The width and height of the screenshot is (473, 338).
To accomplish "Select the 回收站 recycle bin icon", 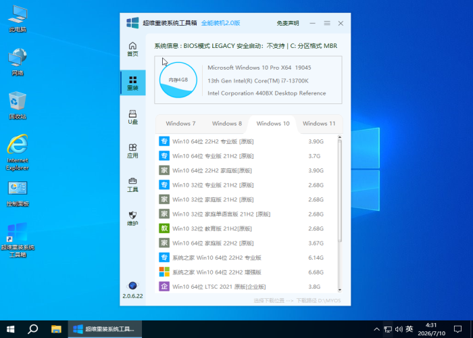I will [18, 105].
